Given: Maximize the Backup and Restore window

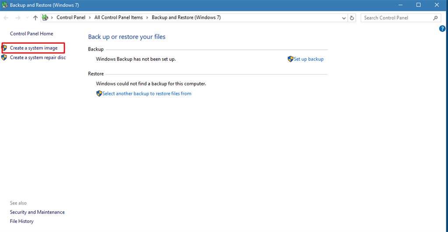Looking at the screenshot, I should pos(419,5).
